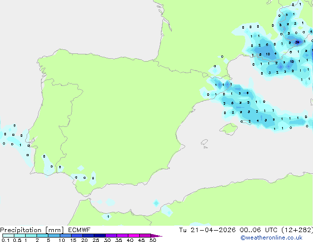Screen dimensions: 313x242
Task: Click the 12 mm value on the map
Action: (292, 62)
